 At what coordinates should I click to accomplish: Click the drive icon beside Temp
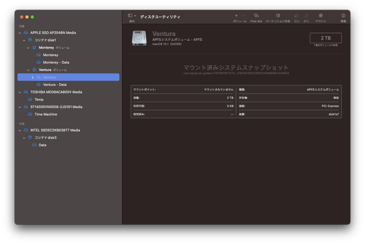tap(30, 99)
